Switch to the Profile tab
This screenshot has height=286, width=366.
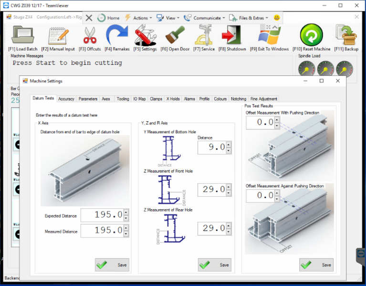pyautogui.click(x=204, y=99)
